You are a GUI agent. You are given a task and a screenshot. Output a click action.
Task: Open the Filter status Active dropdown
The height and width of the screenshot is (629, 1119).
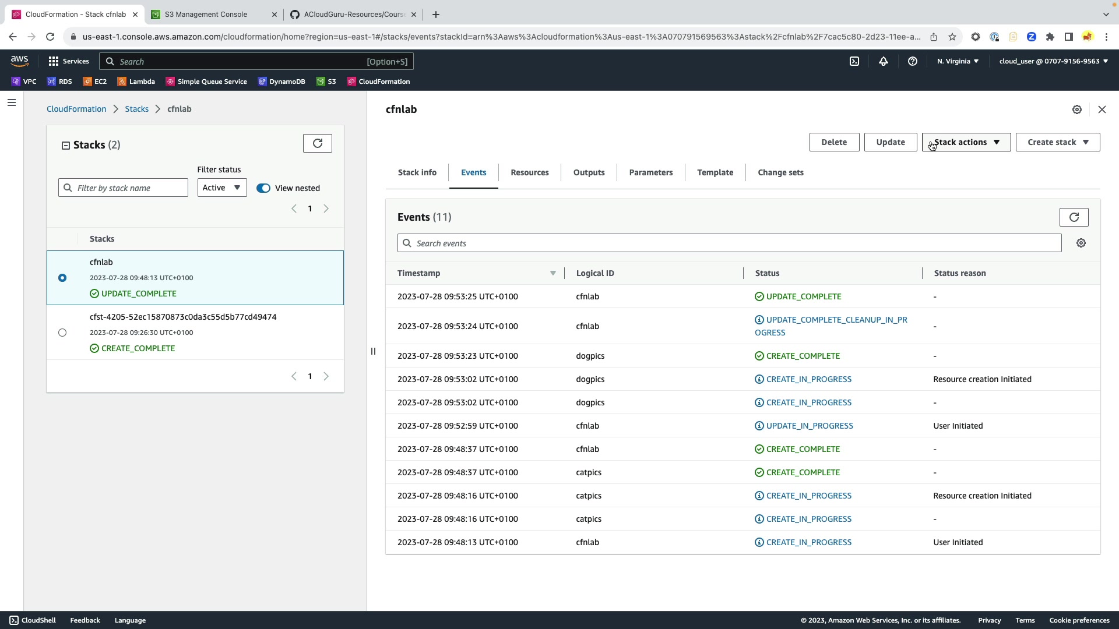pos(221,188)
